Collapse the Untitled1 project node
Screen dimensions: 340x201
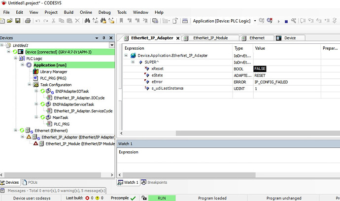pyautogui.click(x=2, y=45)
